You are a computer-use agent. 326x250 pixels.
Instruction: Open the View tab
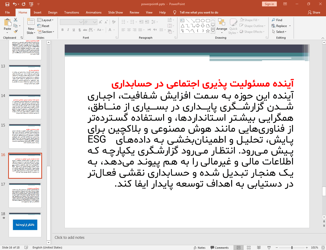tap(149, 12)
